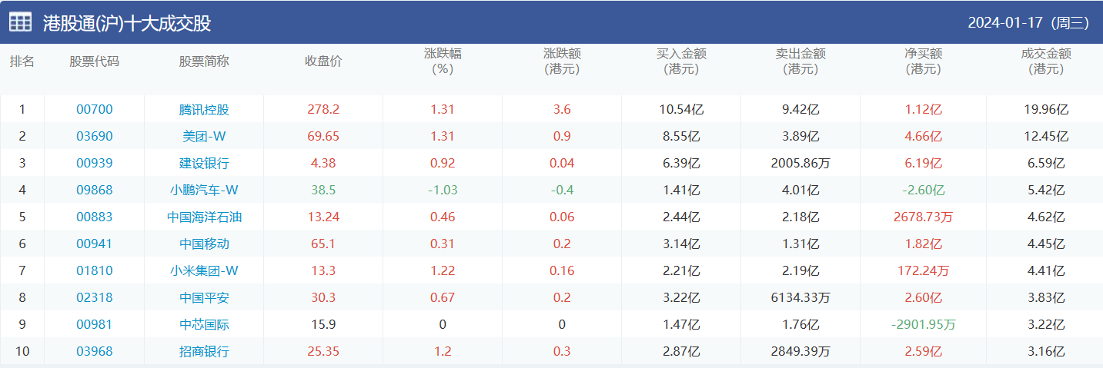
Task: Open 中国海洋石油 stock link
Action: pos(204,217)
